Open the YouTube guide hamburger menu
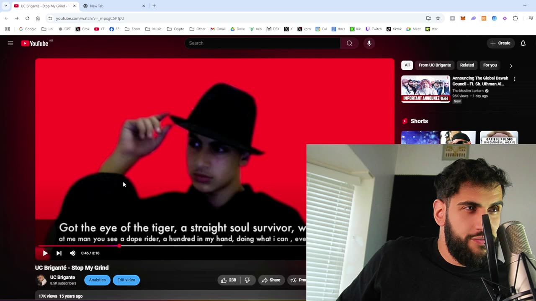 tap(10, 43)
